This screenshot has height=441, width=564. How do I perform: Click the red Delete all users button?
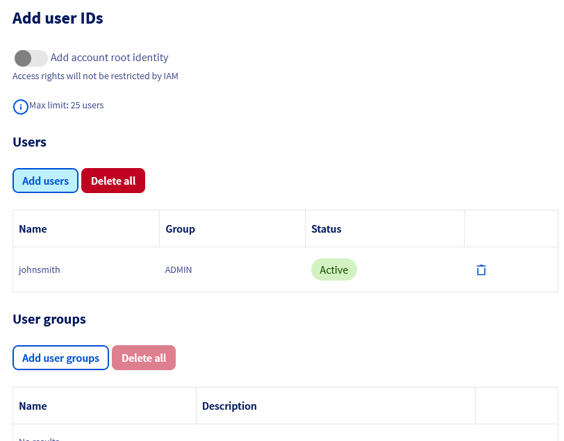tap(113, 181)
